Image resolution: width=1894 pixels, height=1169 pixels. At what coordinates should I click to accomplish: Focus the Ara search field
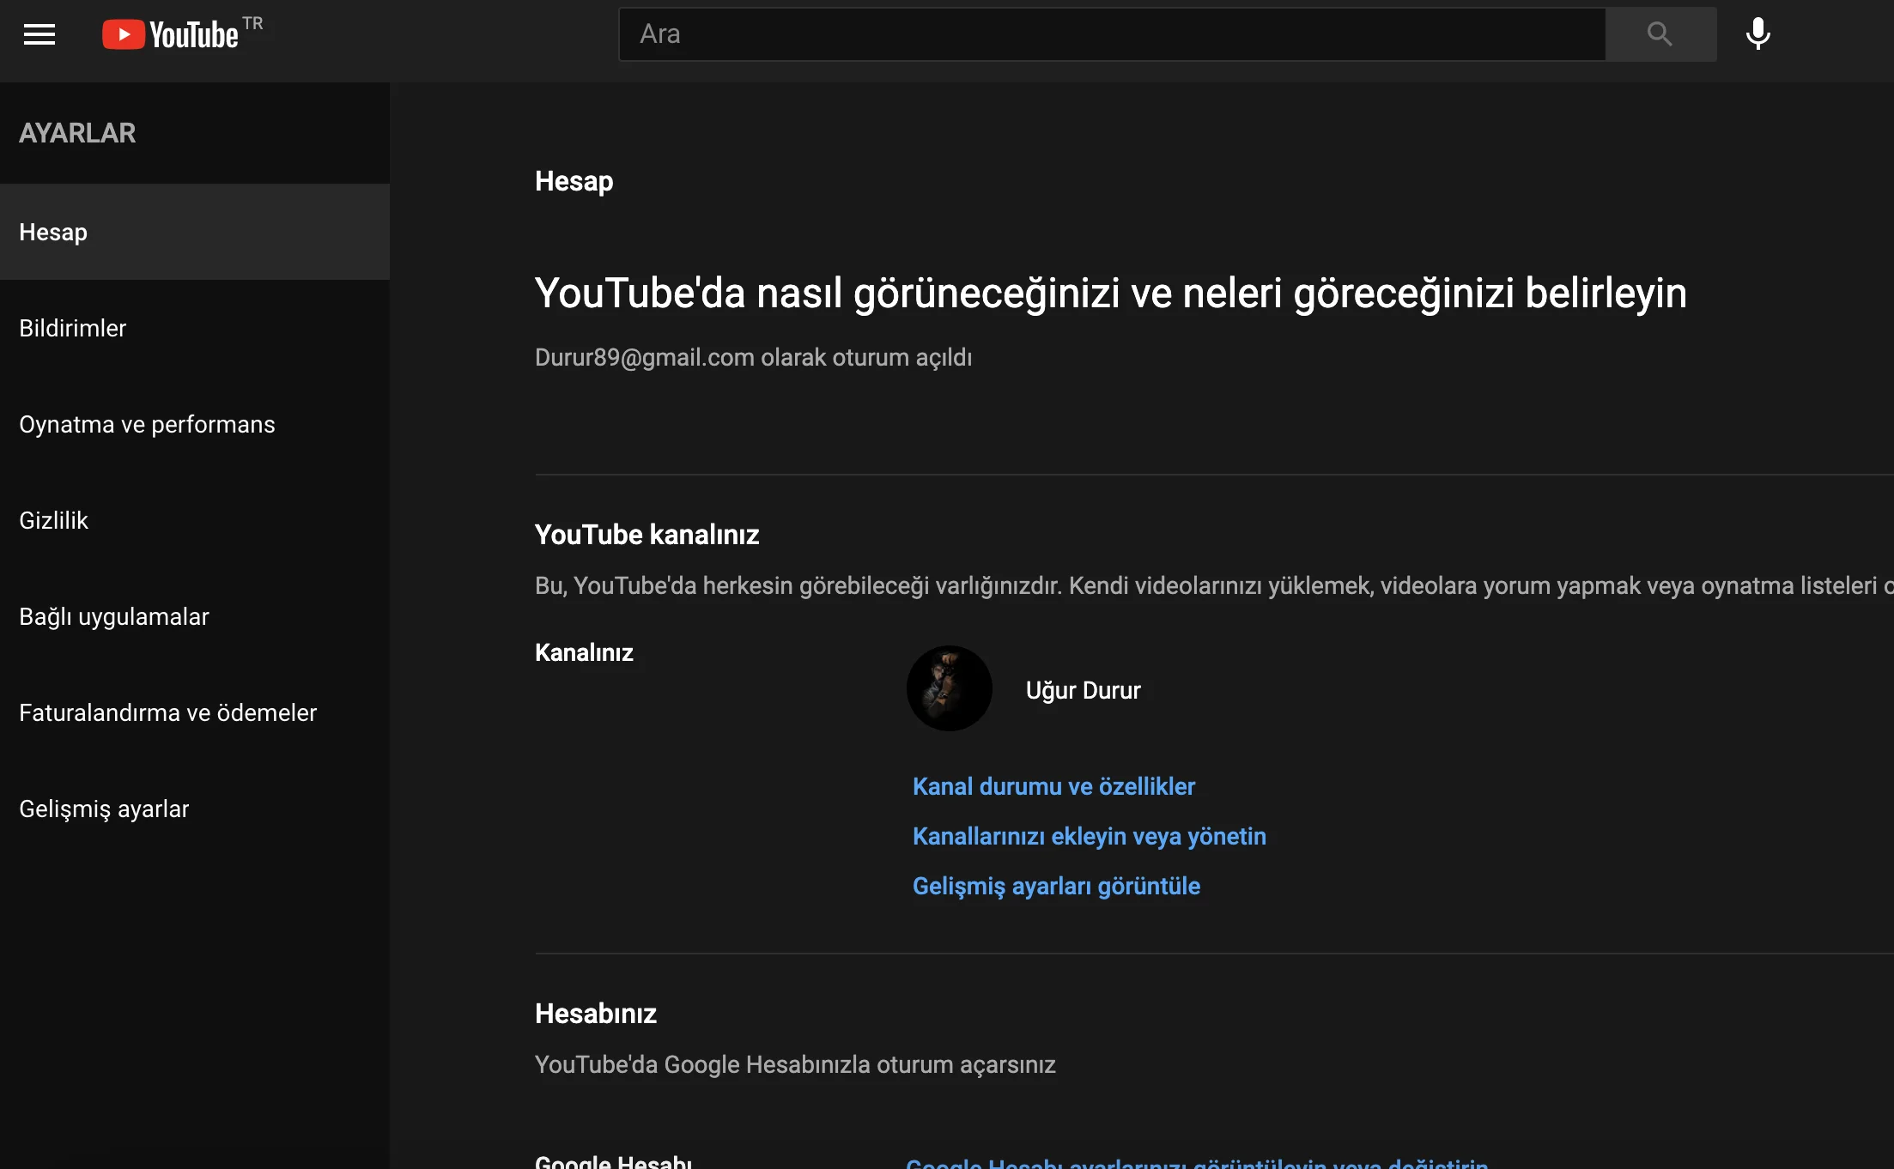click(1111, 34)
